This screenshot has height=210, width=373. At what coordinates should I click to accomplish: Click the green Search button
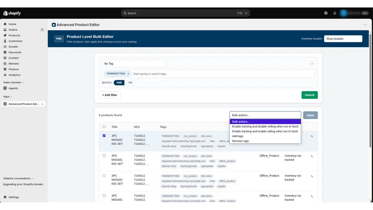[x=310, y=95]
